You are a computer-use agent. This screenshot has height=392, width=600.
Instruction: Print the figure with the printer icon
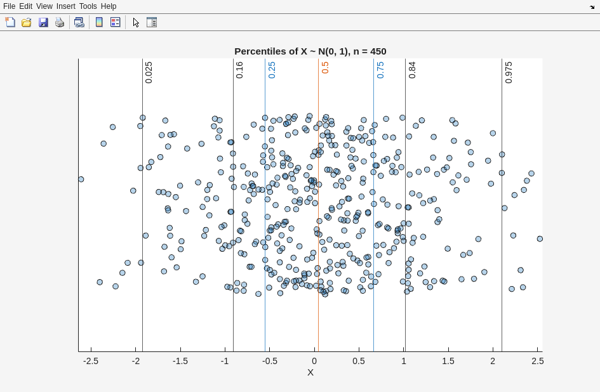(60, 22)
